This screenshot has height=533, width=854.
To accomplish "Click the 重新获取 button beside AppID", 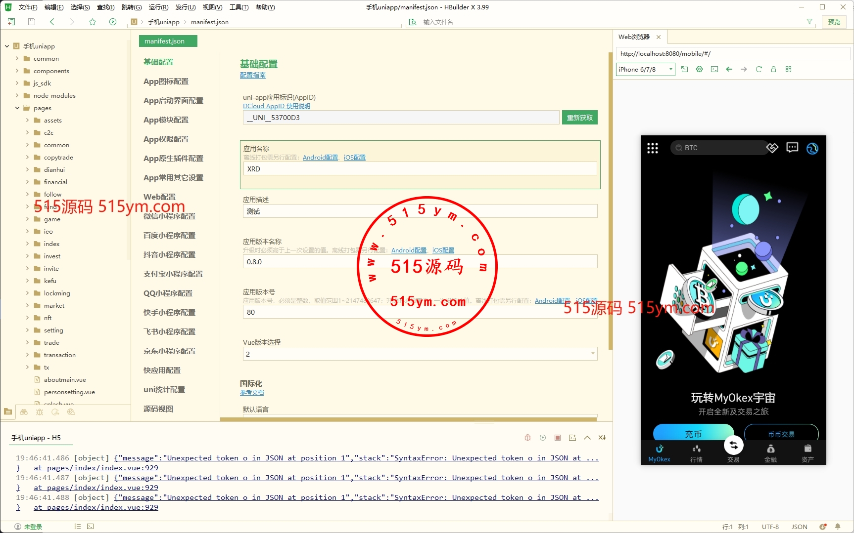I will click(x=579, y=118).
